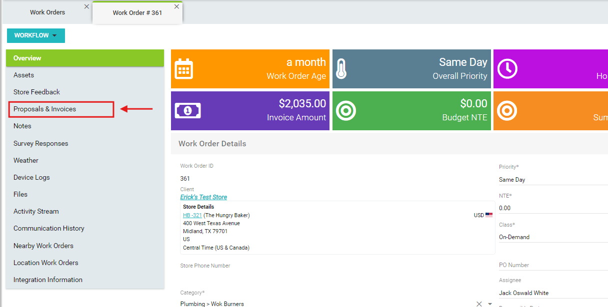Follow the HB-321 store link
Image resolution: width=608 pixels, height=307 pixels.
192,216
